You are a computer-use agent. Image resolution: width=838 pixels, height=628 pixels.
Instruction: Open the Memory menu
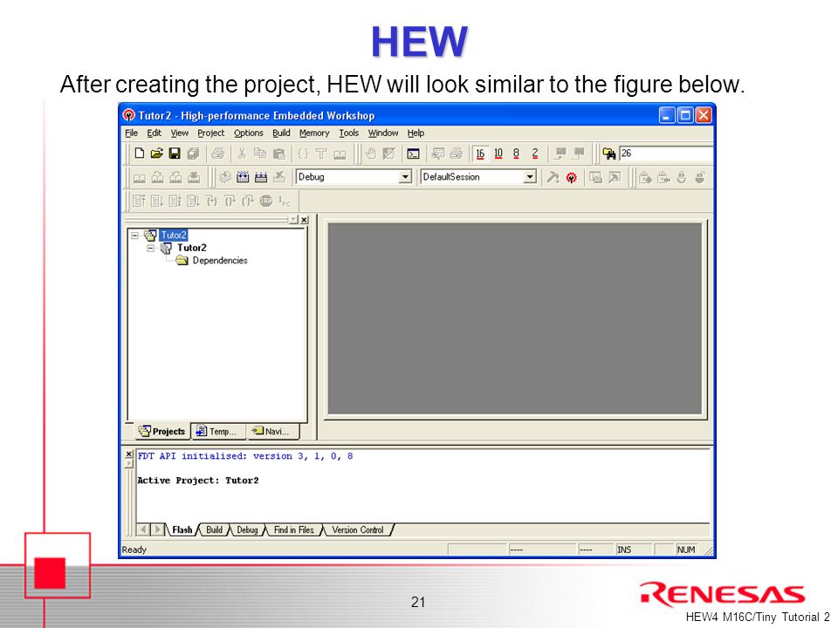tap(314, 133)
